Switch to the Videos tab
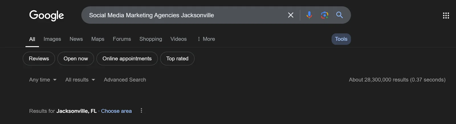This screenshot has height=124, width=456. tap(178, 39)
